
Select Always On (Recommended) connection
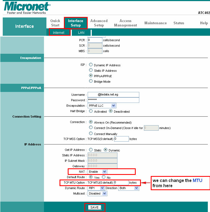pyautogui.click(x=91, y=122)
